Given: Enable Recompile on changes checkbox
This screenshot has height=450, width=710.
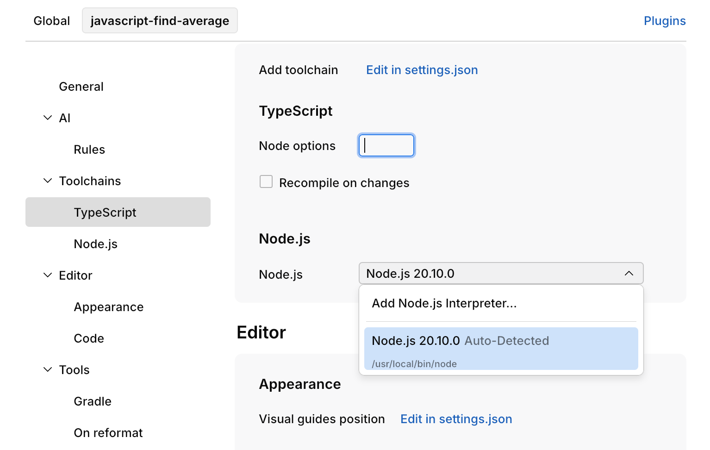Looking at the screenshot, I should tap(266, 182).
